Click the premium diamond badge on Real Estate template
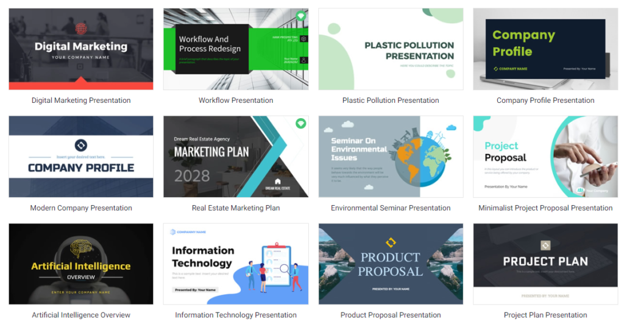624x327 pixels. (300, 124)
